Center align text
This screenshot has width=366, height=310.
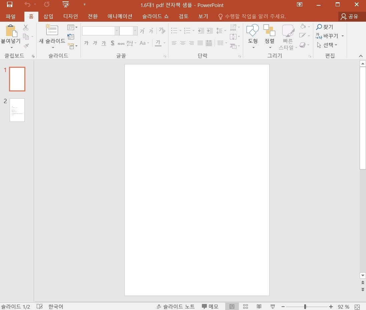[x=183, y=43]
